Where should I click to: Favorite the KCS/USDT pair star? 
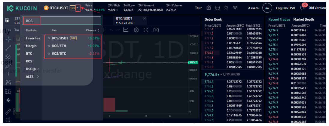click(49, 38)
